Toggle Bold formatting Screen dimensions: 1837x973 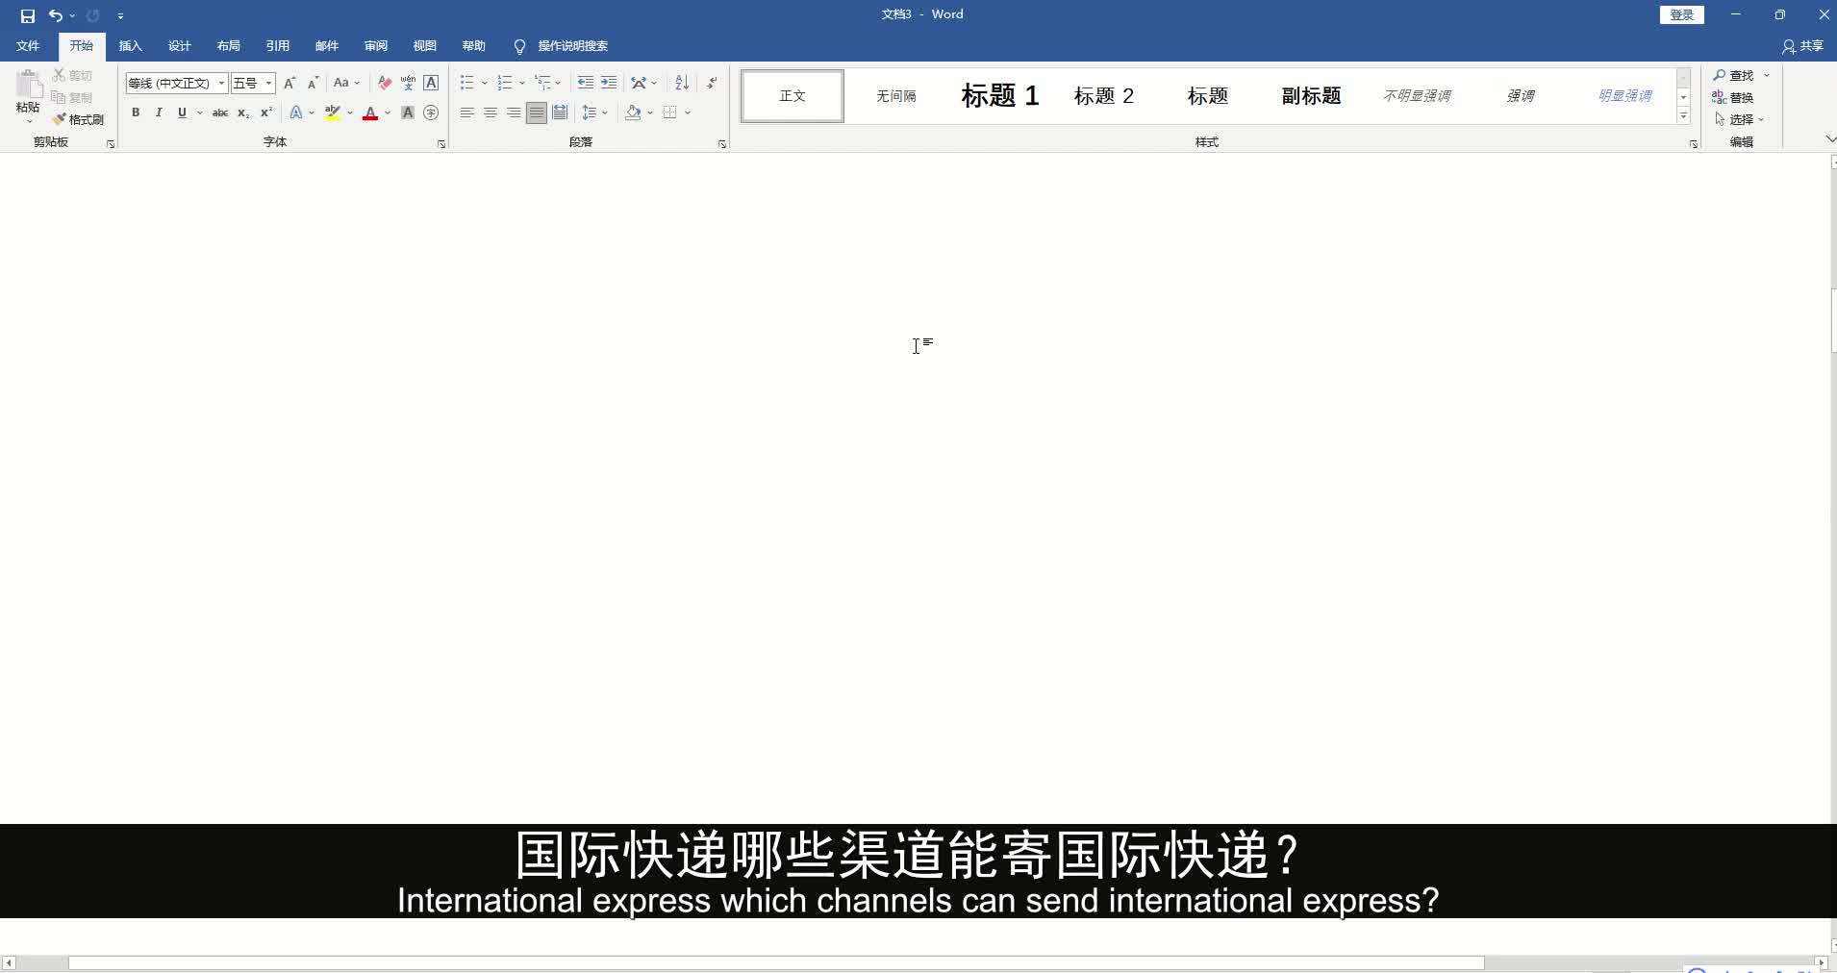[x=136, y=112]
